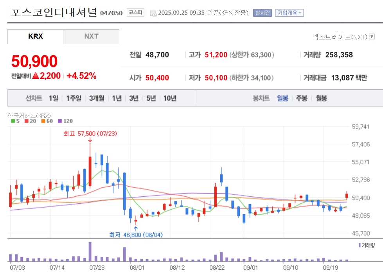Click the 거래량 volume legend in chart
The height and width of the screenshot is (274, 383).
pos(367,245)
